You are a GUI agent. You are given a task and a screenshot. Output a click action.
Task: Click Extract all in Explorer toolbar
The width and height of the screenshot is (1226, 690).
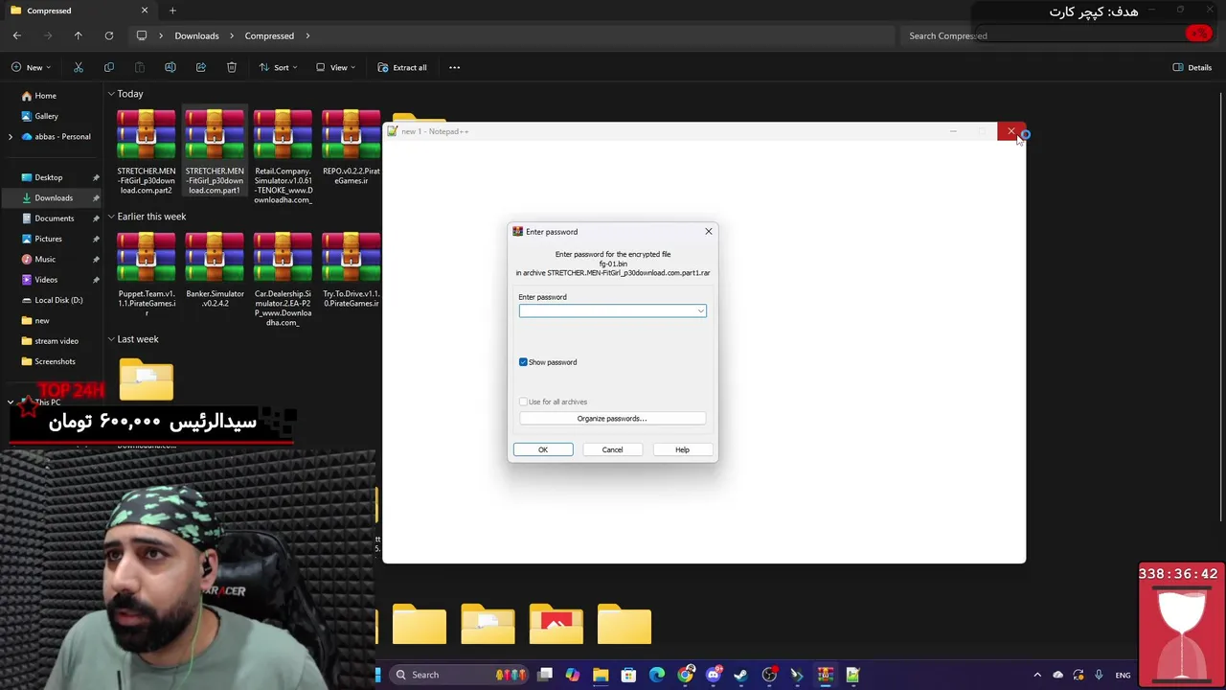click(402, 67)
